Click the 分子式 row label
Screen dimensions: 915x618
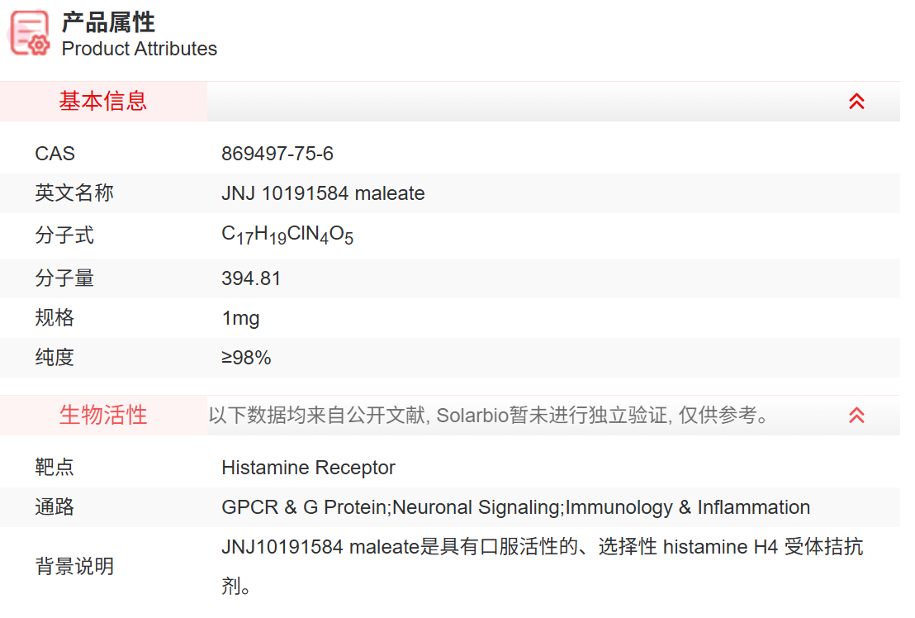click(x=64, y=235)
